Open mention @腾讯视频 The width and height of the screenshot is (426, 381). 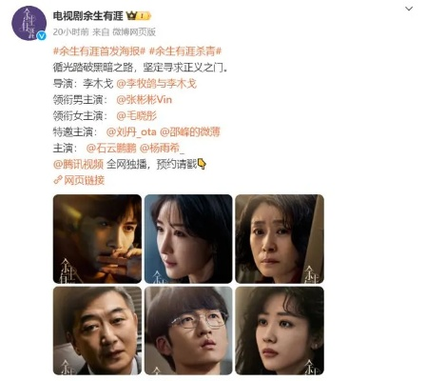pos(78,164)
